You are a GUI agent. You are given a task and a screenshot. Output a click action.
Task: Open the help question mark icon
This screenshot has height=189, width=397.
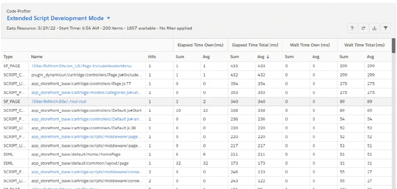coord(352,28)
